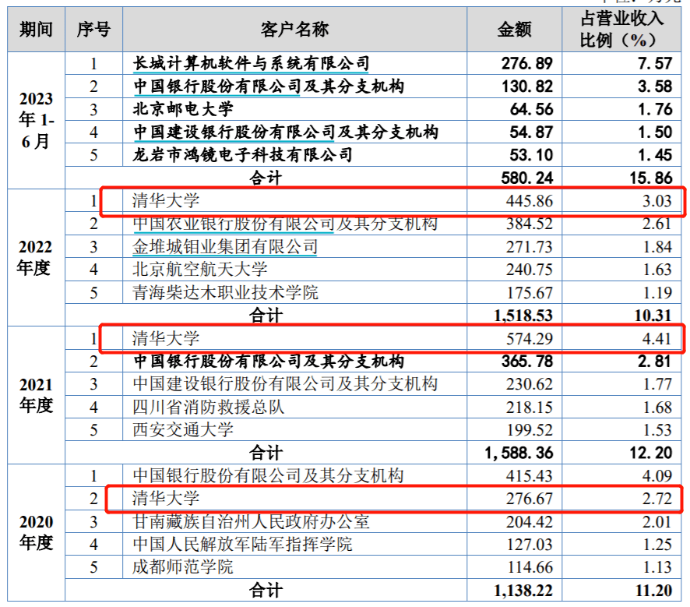Viewport: 690px width, 607px height.
Task: Click 中国农业银行股份有限公司及其分支机构 cell
Action: click(x=294, y=224)
